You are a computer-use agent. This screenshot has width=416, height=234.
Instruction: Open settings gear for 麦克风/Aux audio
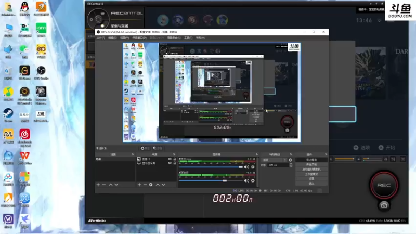coord(253,167)
